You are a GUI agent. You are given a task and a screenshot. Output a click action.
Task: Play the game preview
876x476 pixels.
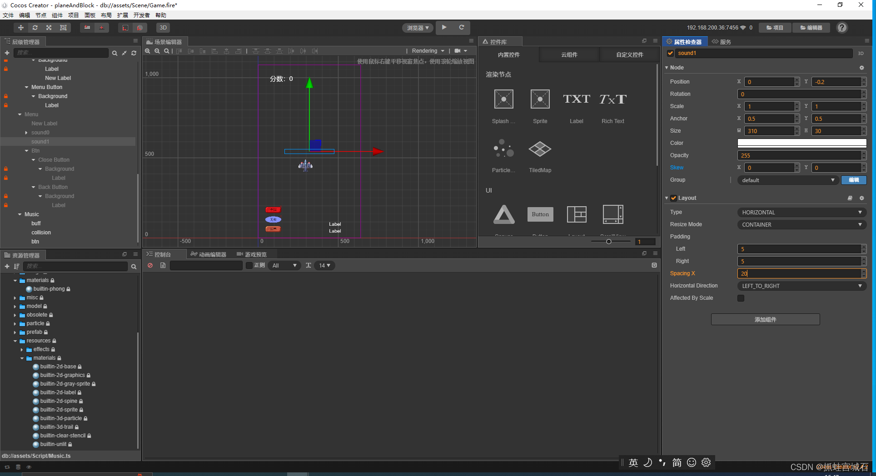[x=444, y=27]
